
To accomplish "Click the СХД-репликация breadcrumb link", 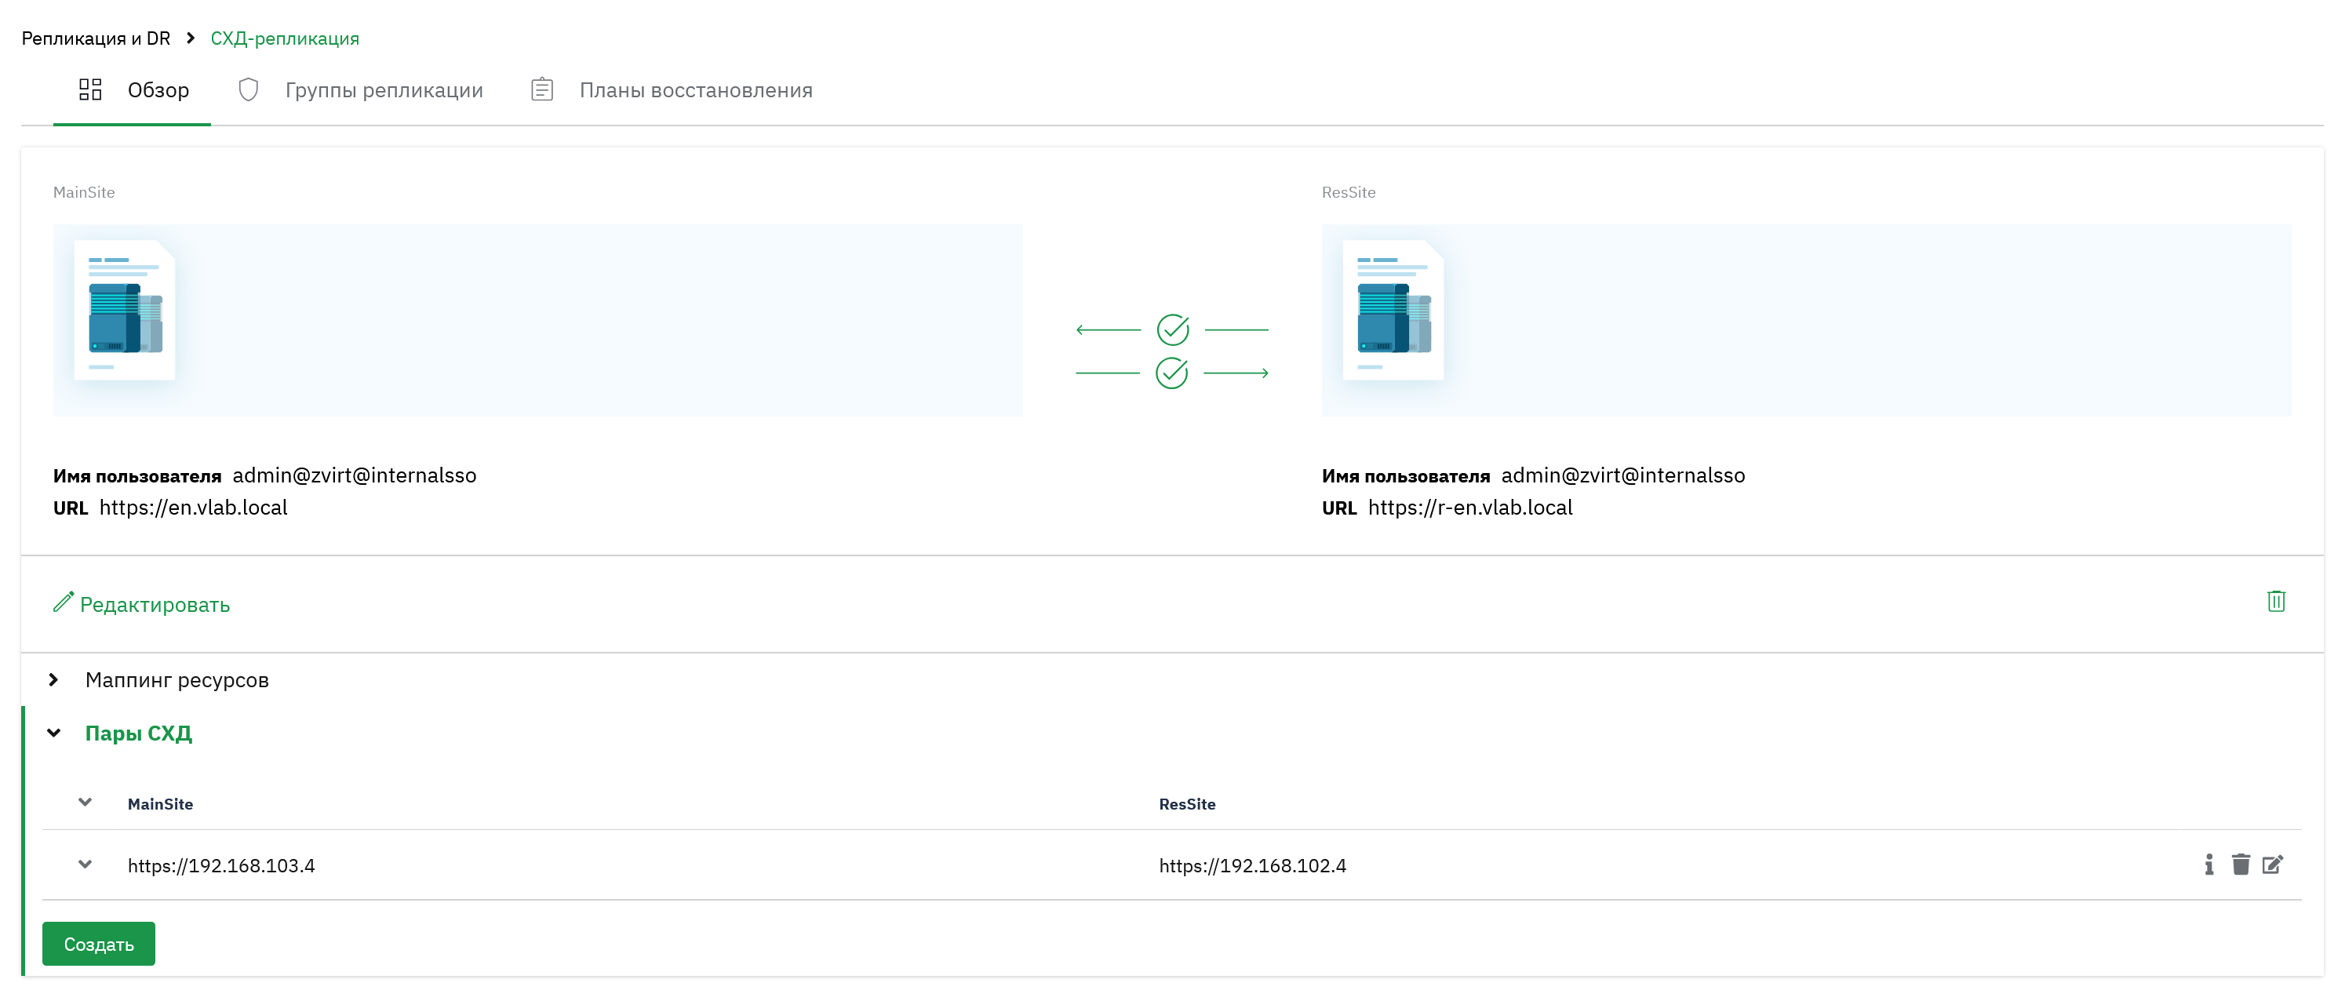I will [x=285, y=38].
